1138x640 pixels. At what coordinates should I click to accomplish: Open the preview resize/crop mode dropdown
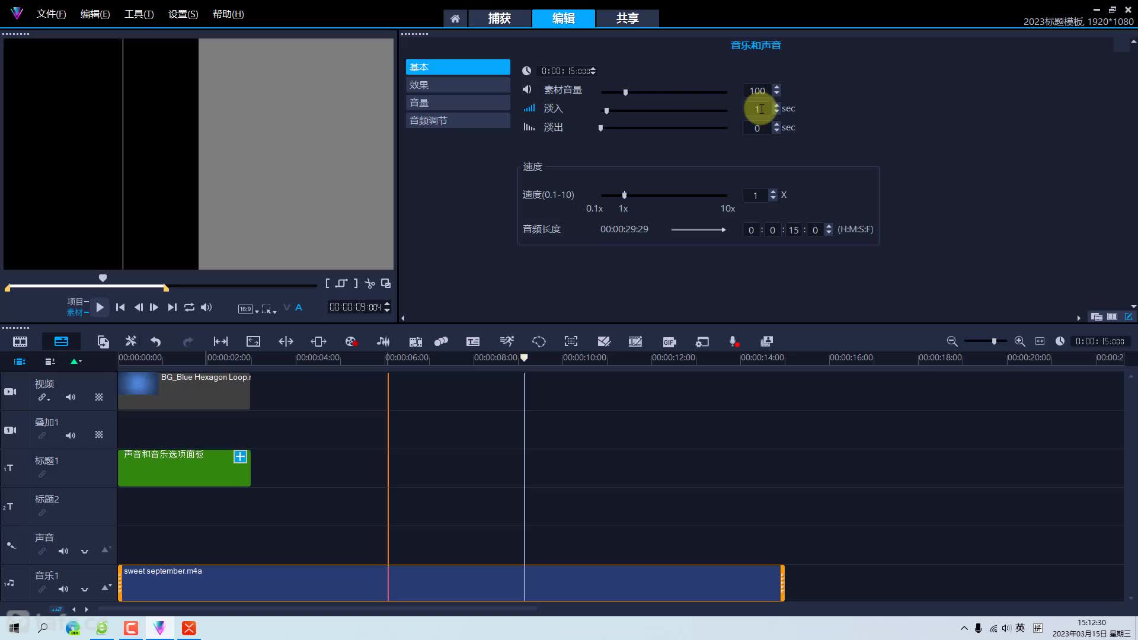click(x=269, y=309)
